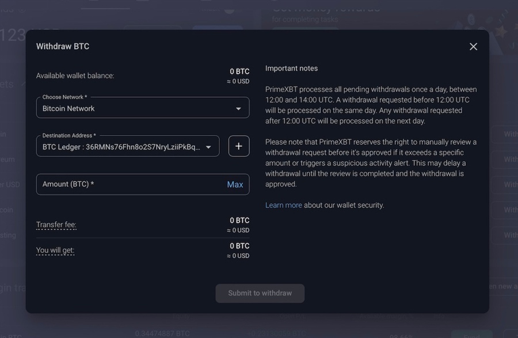Close the Withdraw BTC dialog

coord(474,47)
